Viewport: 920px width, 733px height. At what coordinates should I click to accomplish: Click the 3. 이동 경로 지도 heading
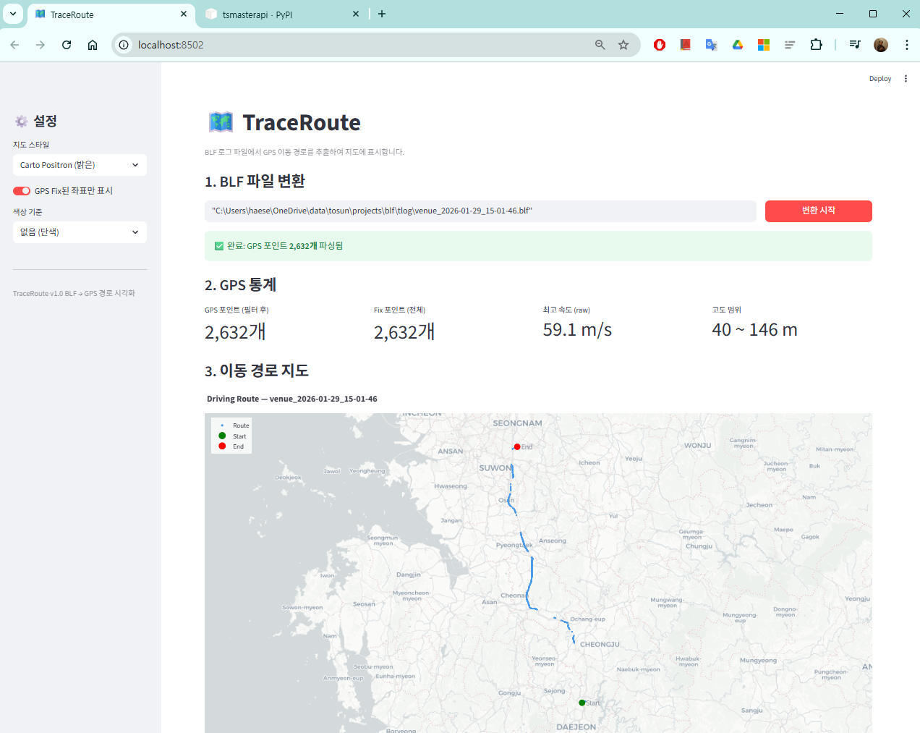click(257, 370)
